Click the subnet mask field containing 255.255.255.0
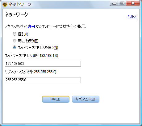The image size is (142, 126). pyautogui.click(x=43, y=80)
